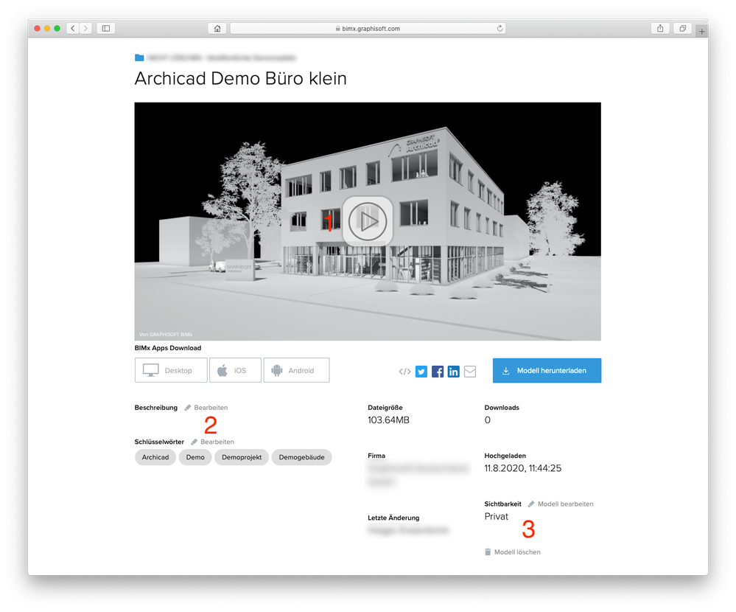Add a new tab with plus icon
Image resolution: width=736 pixels, height=612 pixels.
[x=701, y=32]
